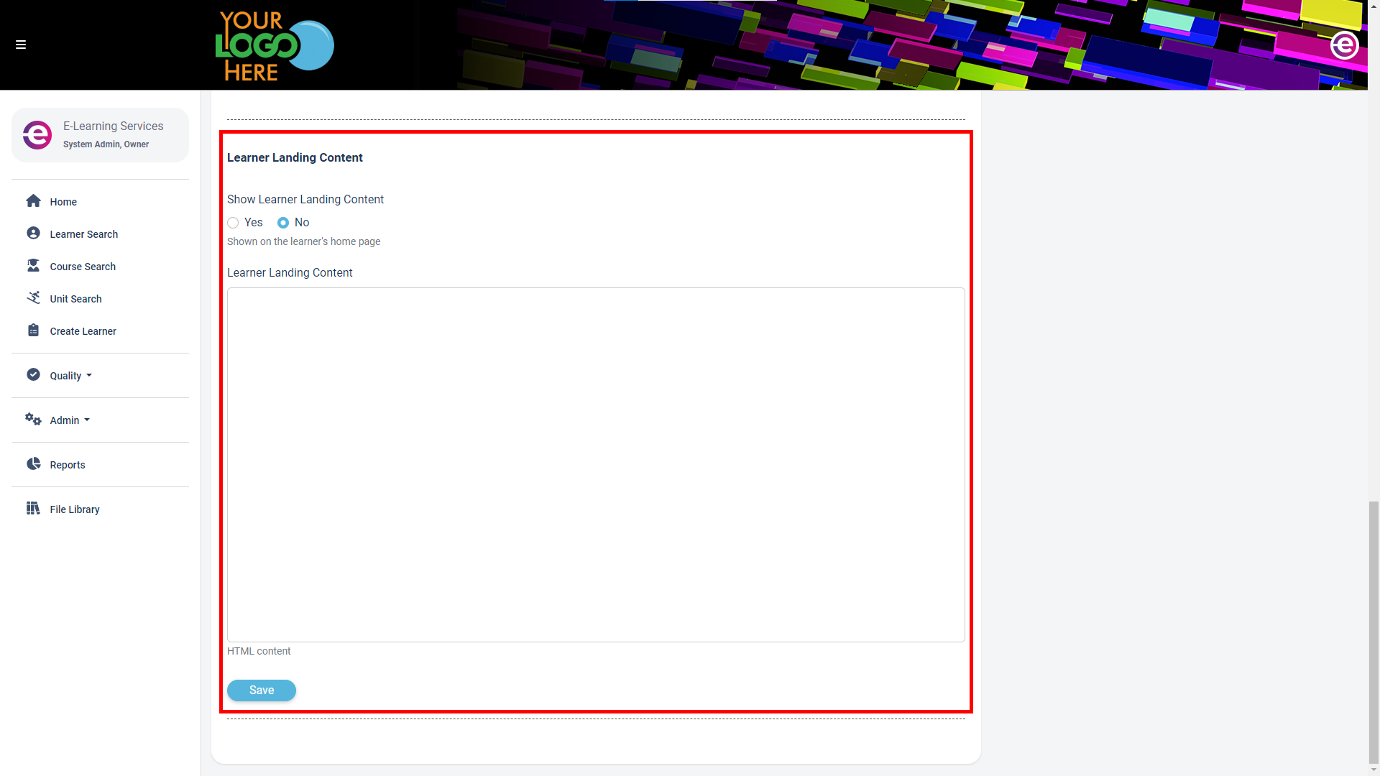Select No for Show Learner Landing Content
The image size is (1380, 776).
pos(283,223)
